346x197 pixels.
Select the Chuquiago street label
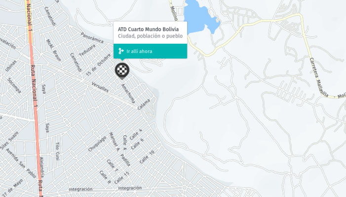click(x=97, y=144)
